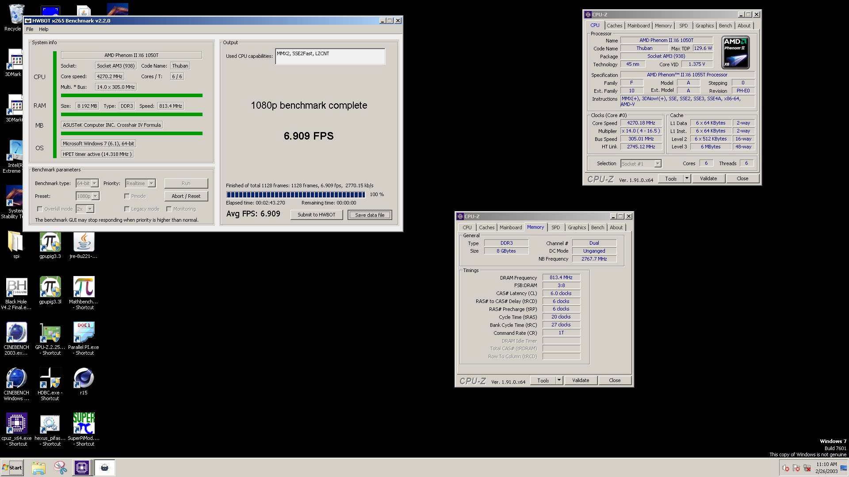Viewport: 849px width, 477px height.
Task: Switch to Bench tab in CPU-Z CPU window
Action: click(x=725, y=26)
